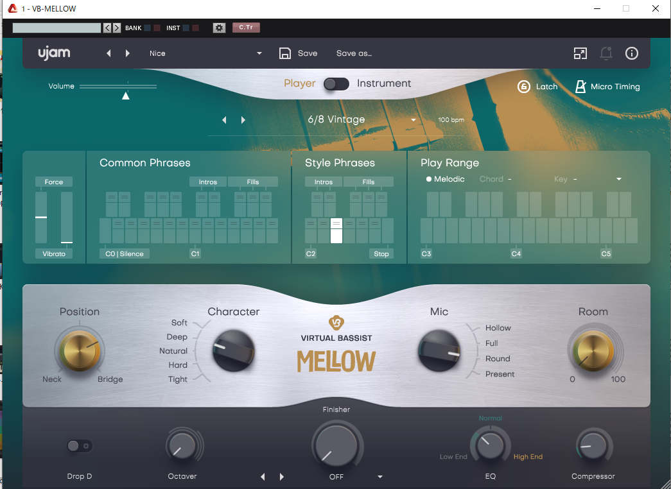671x489 pixels.
Task: Click the Save floppy disk icon
Action: [286, 54]
